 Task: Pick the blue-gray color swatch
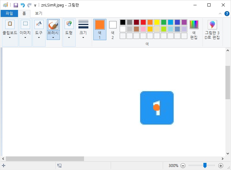pos(177,29)
